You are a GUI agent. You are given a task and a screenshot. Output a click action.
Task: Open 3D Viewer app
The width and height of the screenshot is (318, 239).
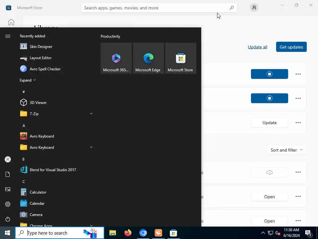[57, 102]
